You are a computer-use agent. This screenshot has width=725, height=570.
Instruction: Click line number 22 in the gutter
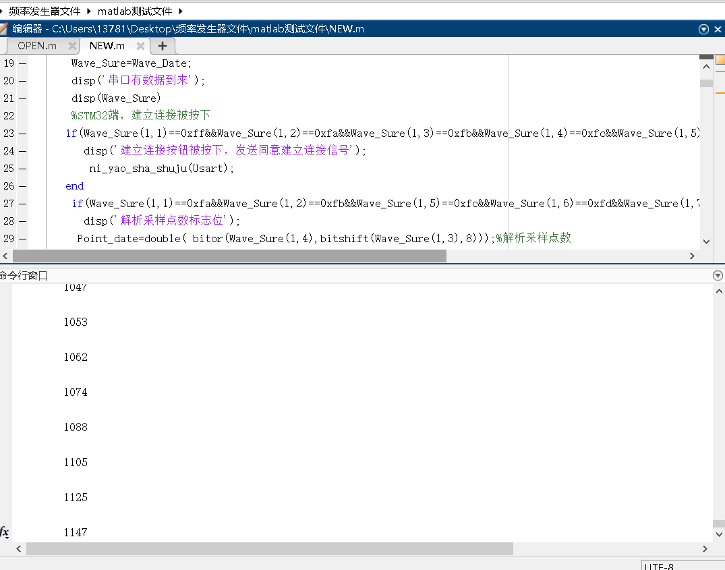(9, 116)
